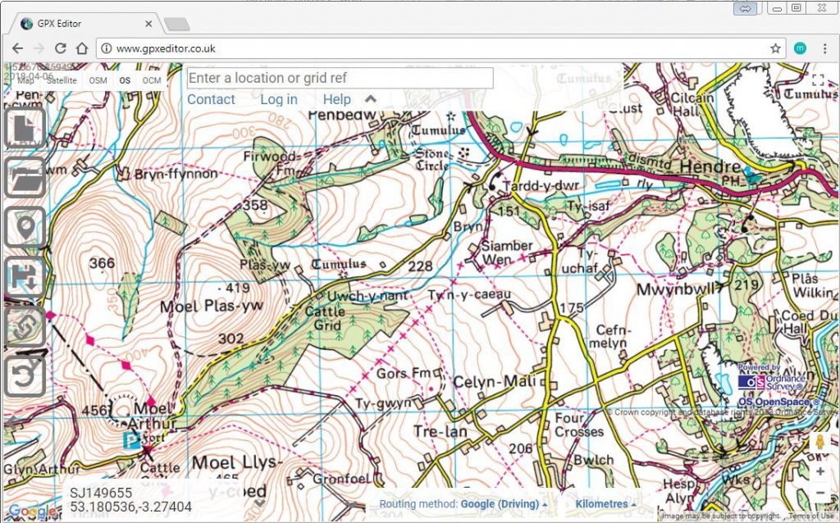This screenshot has width=840, height=523.
Task: Click the location or grid ref field
Action: [x=340, y=78]
